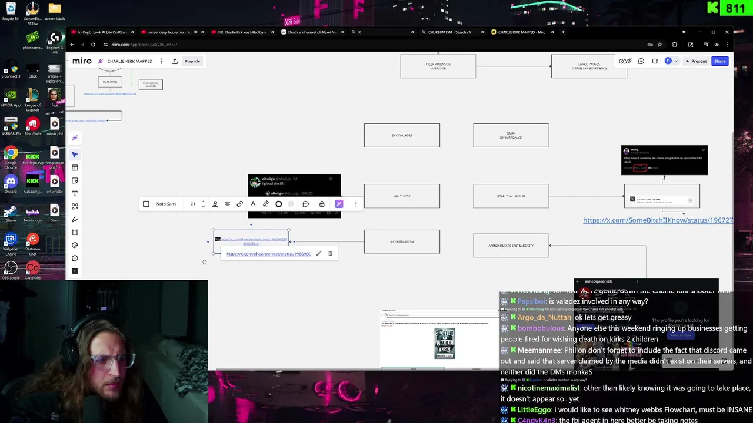Screen dimensions: 753x423
Task: Adjust font size with stepper arrows
Action: [203, 204]
